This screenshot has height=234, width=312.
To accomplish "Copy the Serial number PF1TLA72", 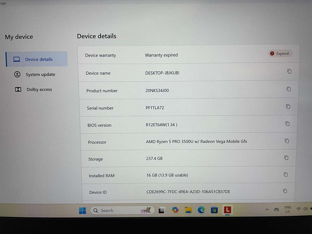I will coord(288,106).
